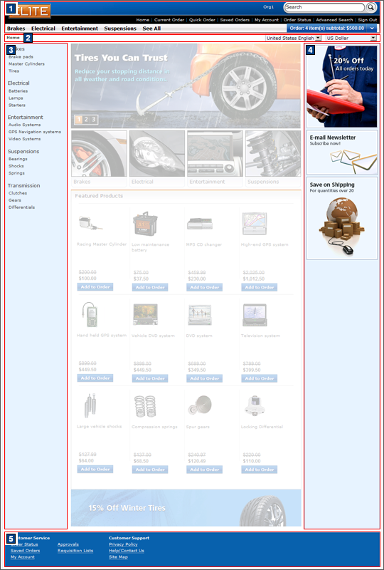Select Electrical category heading in sidebar
Viewport: 384px width, 570px height.
coord(18,83)
